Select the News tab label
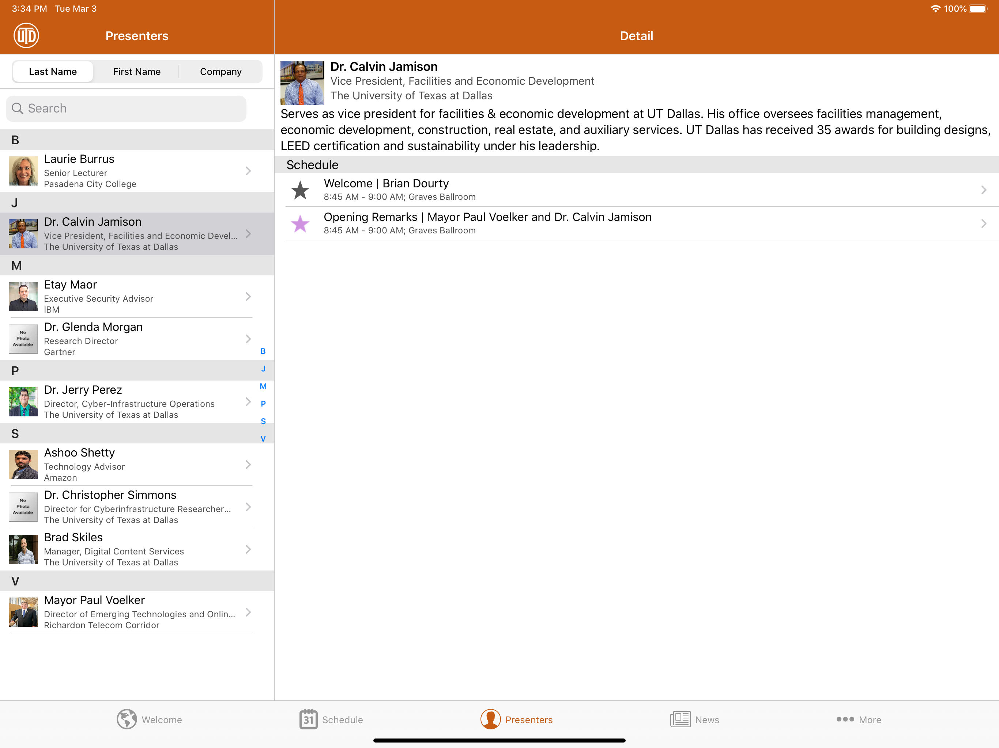999x748 pixels. pos(707,720)
